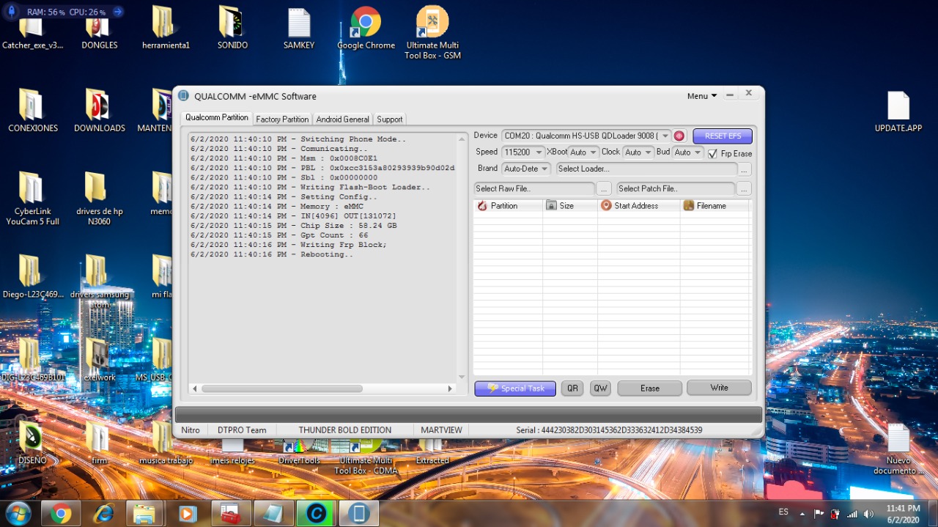Open the Brand Auto-Dete dropdown
938x527 pixels.
(544, 169)
